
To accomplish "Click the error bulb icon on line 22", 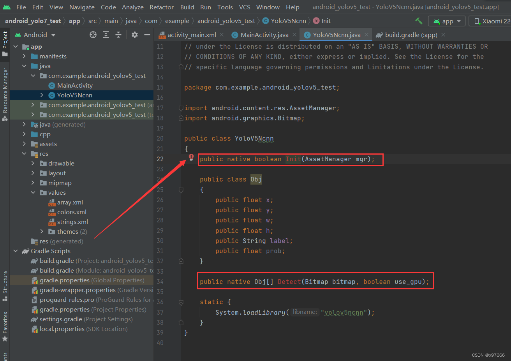I will [191, 157].
